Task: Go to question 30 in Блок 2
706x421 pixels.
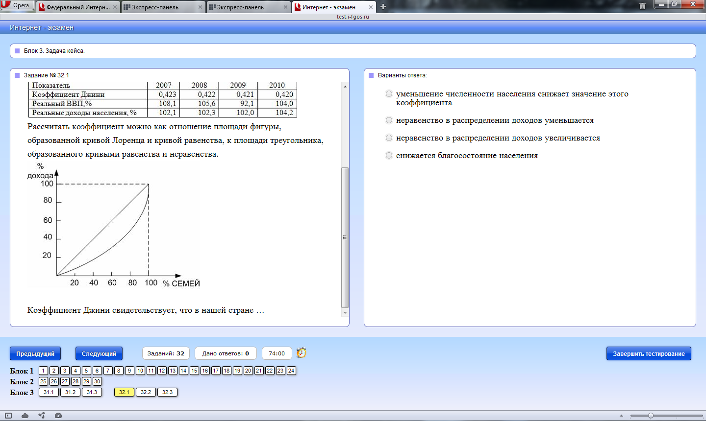Action: [97, 381]
